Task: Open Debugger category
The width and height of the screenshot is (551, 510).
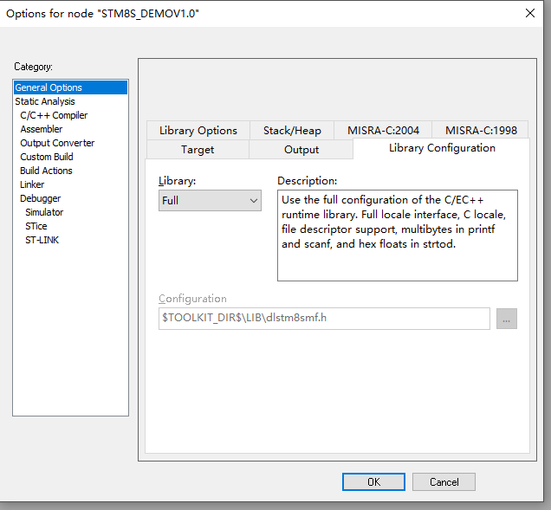Action: [40, 198]
